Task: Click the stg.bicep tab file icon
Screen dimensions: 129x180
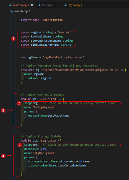Action: click(x=66, y=5)
